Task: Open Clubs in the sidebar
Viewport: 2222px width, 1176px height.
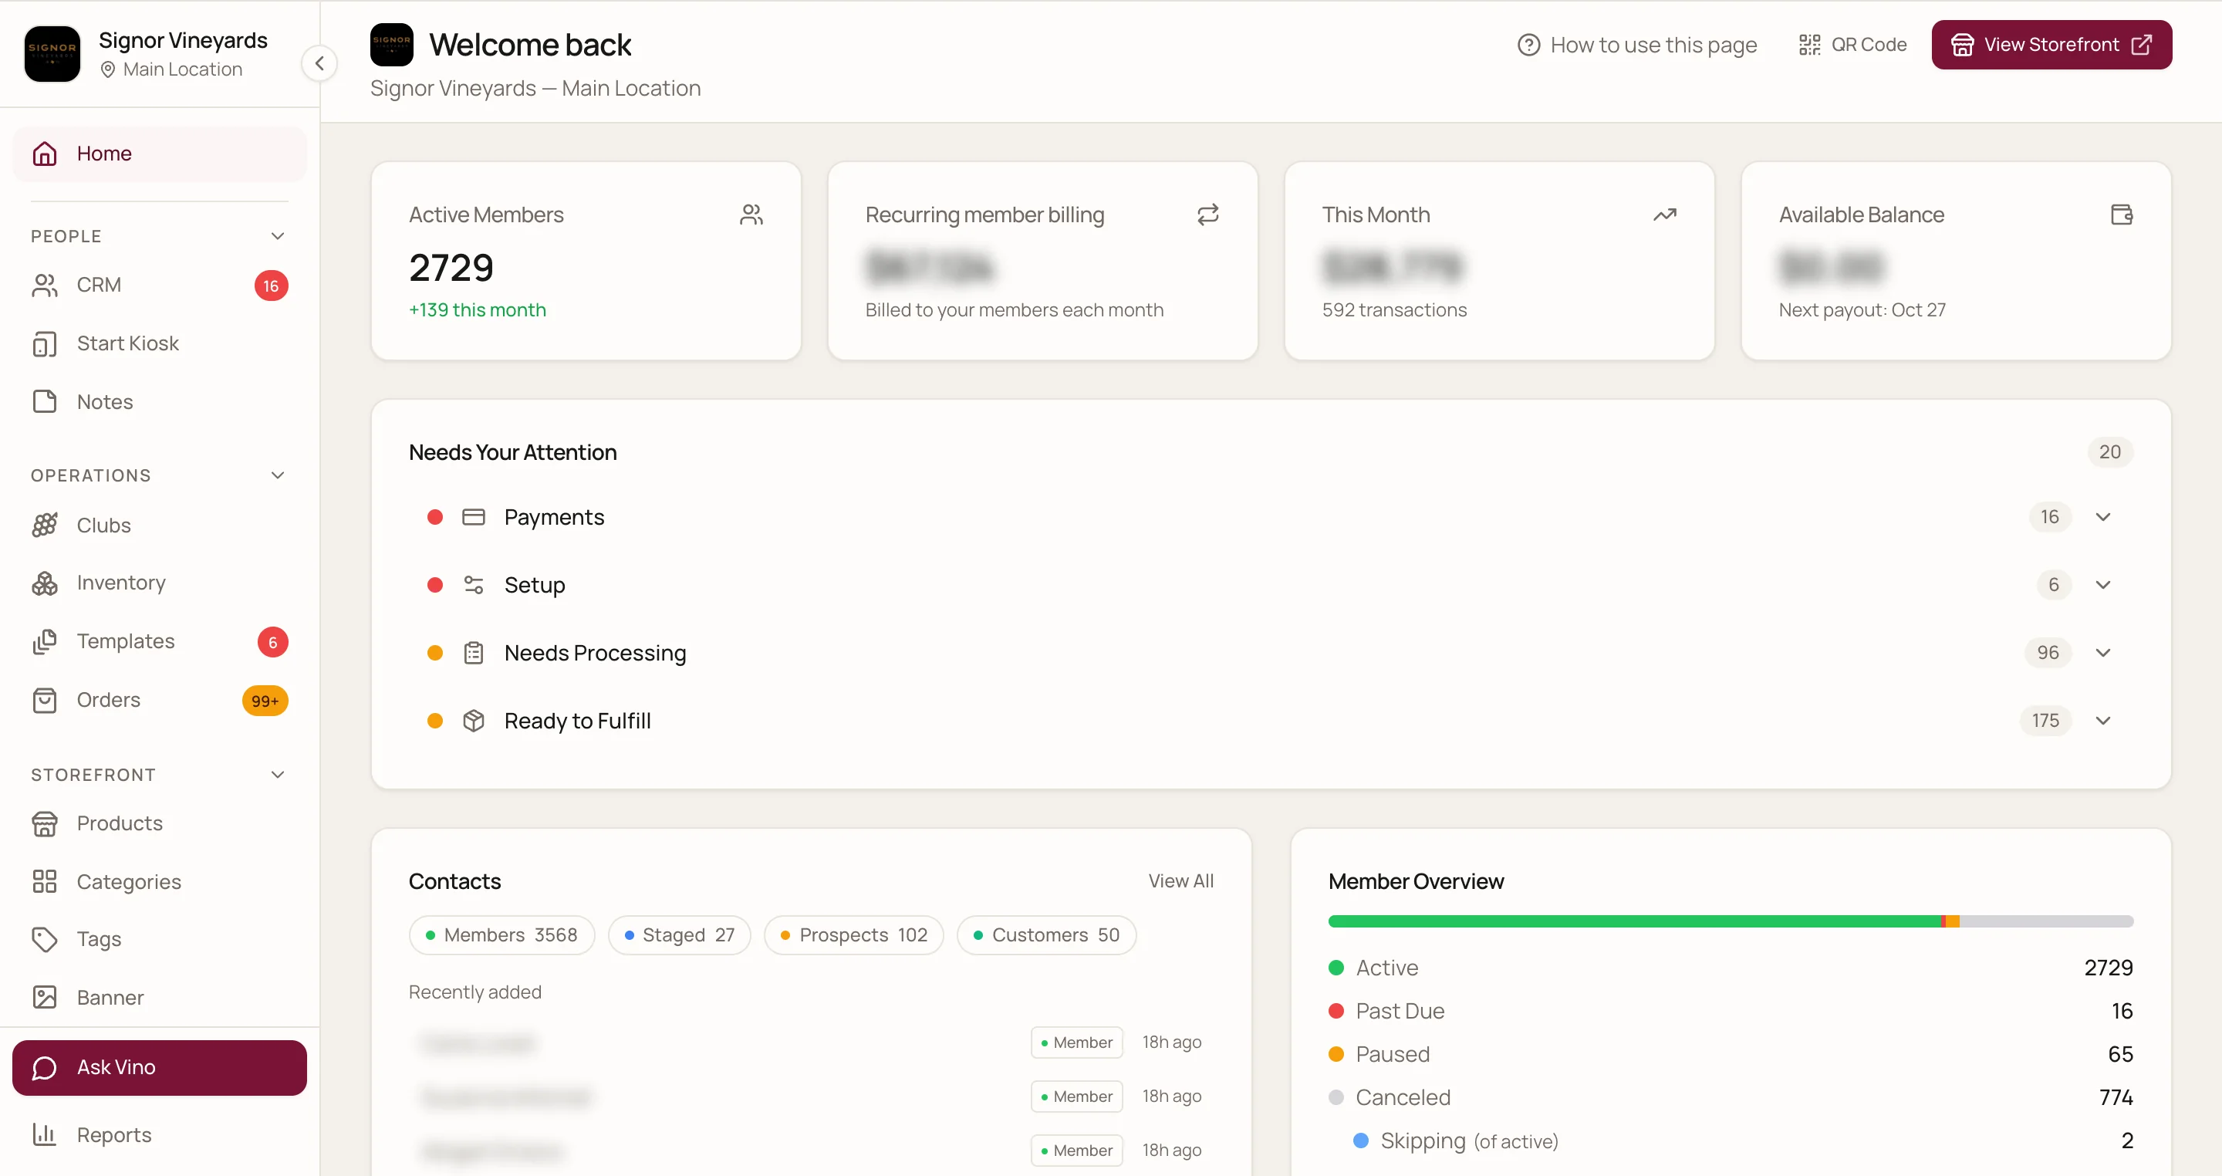Action: (160, 525)
